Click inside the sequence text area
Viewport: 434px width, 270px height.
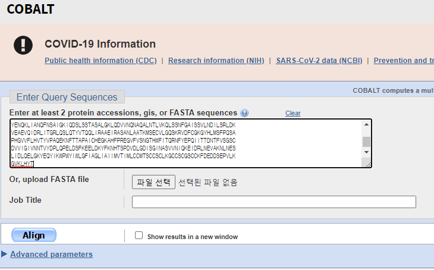[186, 143]
